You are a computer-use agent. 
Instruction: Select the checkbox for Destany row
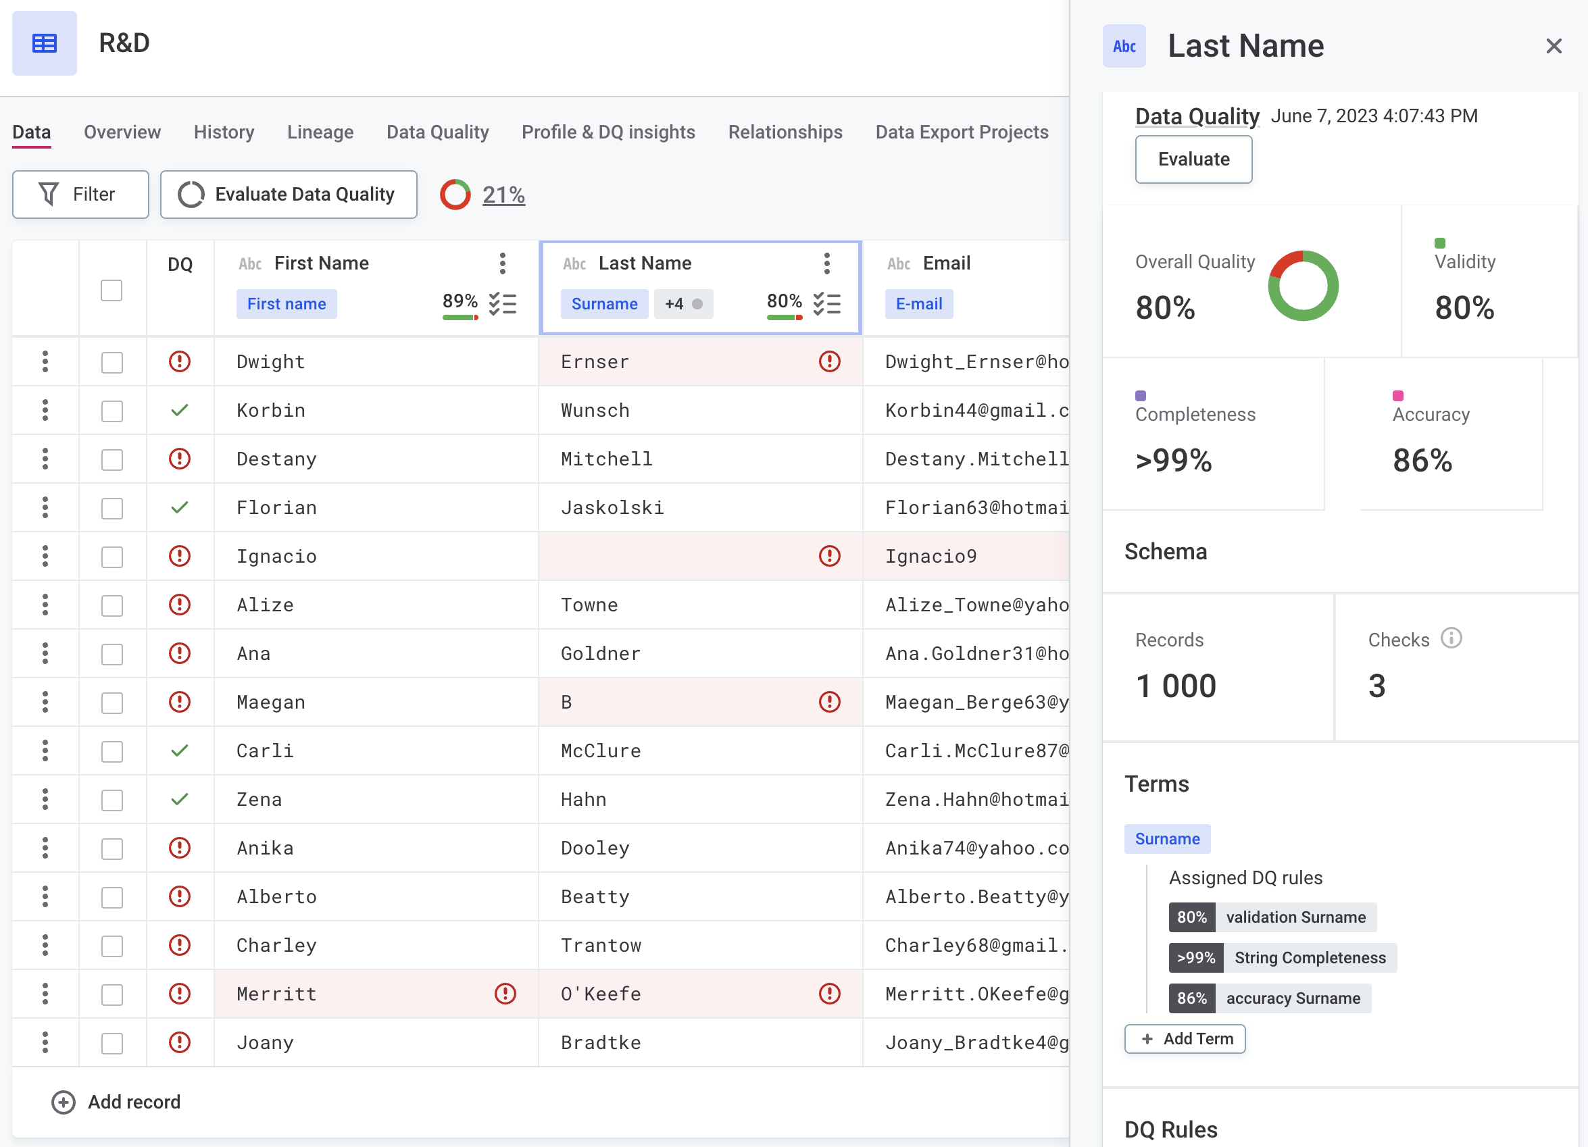(112, 460)
